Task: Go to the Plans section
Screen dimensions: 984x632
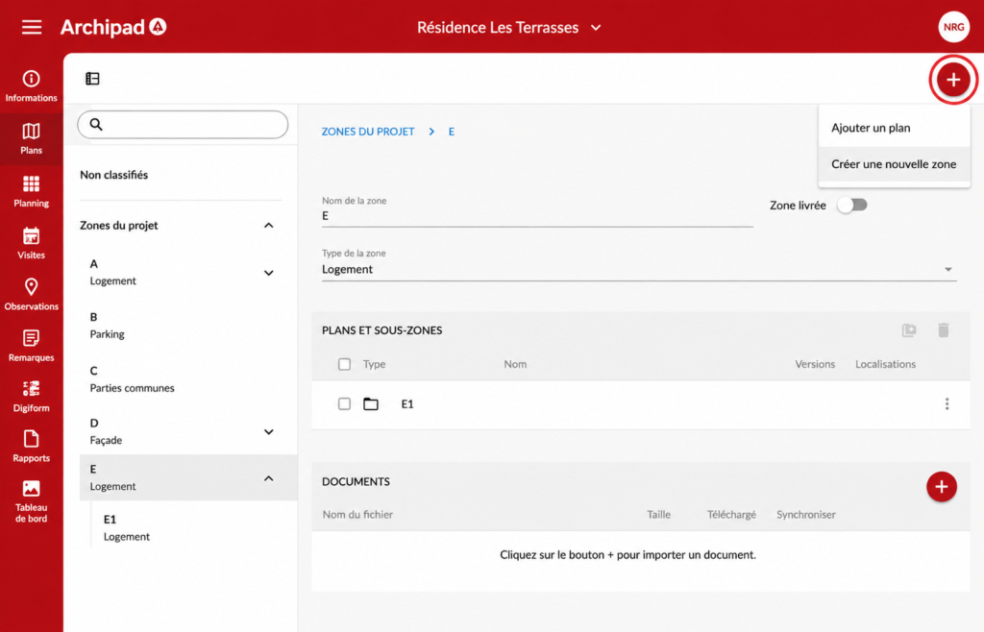Action: point(32,138)
